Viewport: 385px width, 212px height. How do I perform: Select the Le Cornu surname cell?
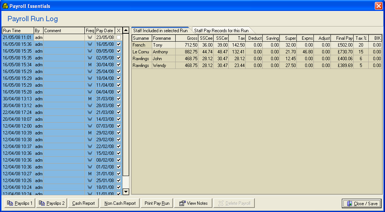(x=142, y=52)
